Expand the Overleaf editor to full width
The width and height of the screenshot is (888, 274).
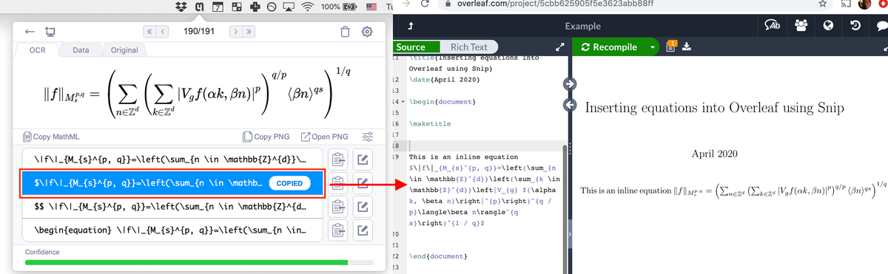[x=560, y=47]
